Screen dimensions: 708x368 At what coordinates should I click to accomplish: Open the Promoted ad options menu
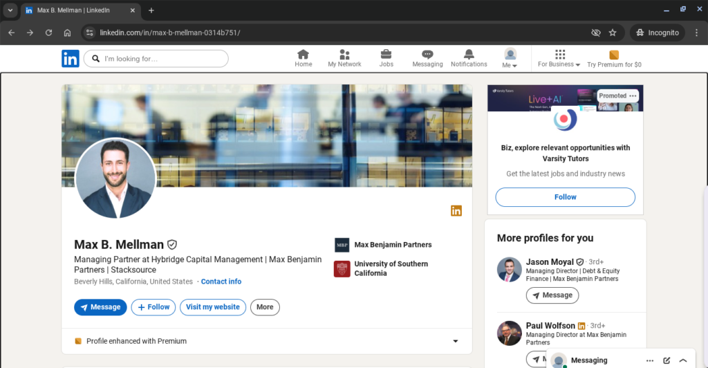(633, 95)
